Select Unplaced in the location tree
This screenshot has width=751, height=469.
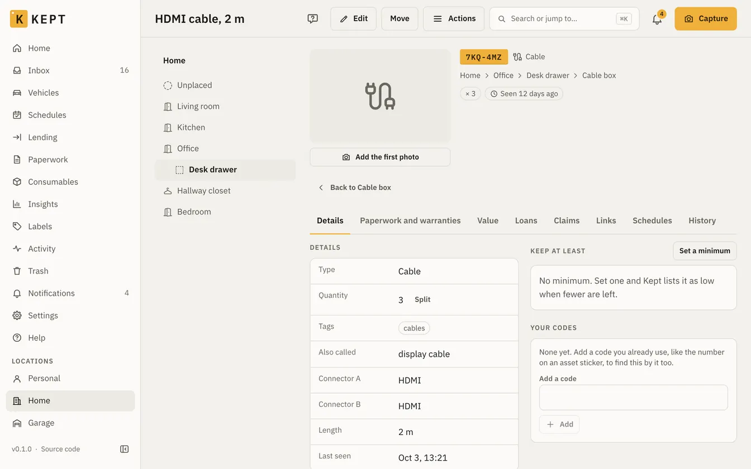tap(225, 85)
